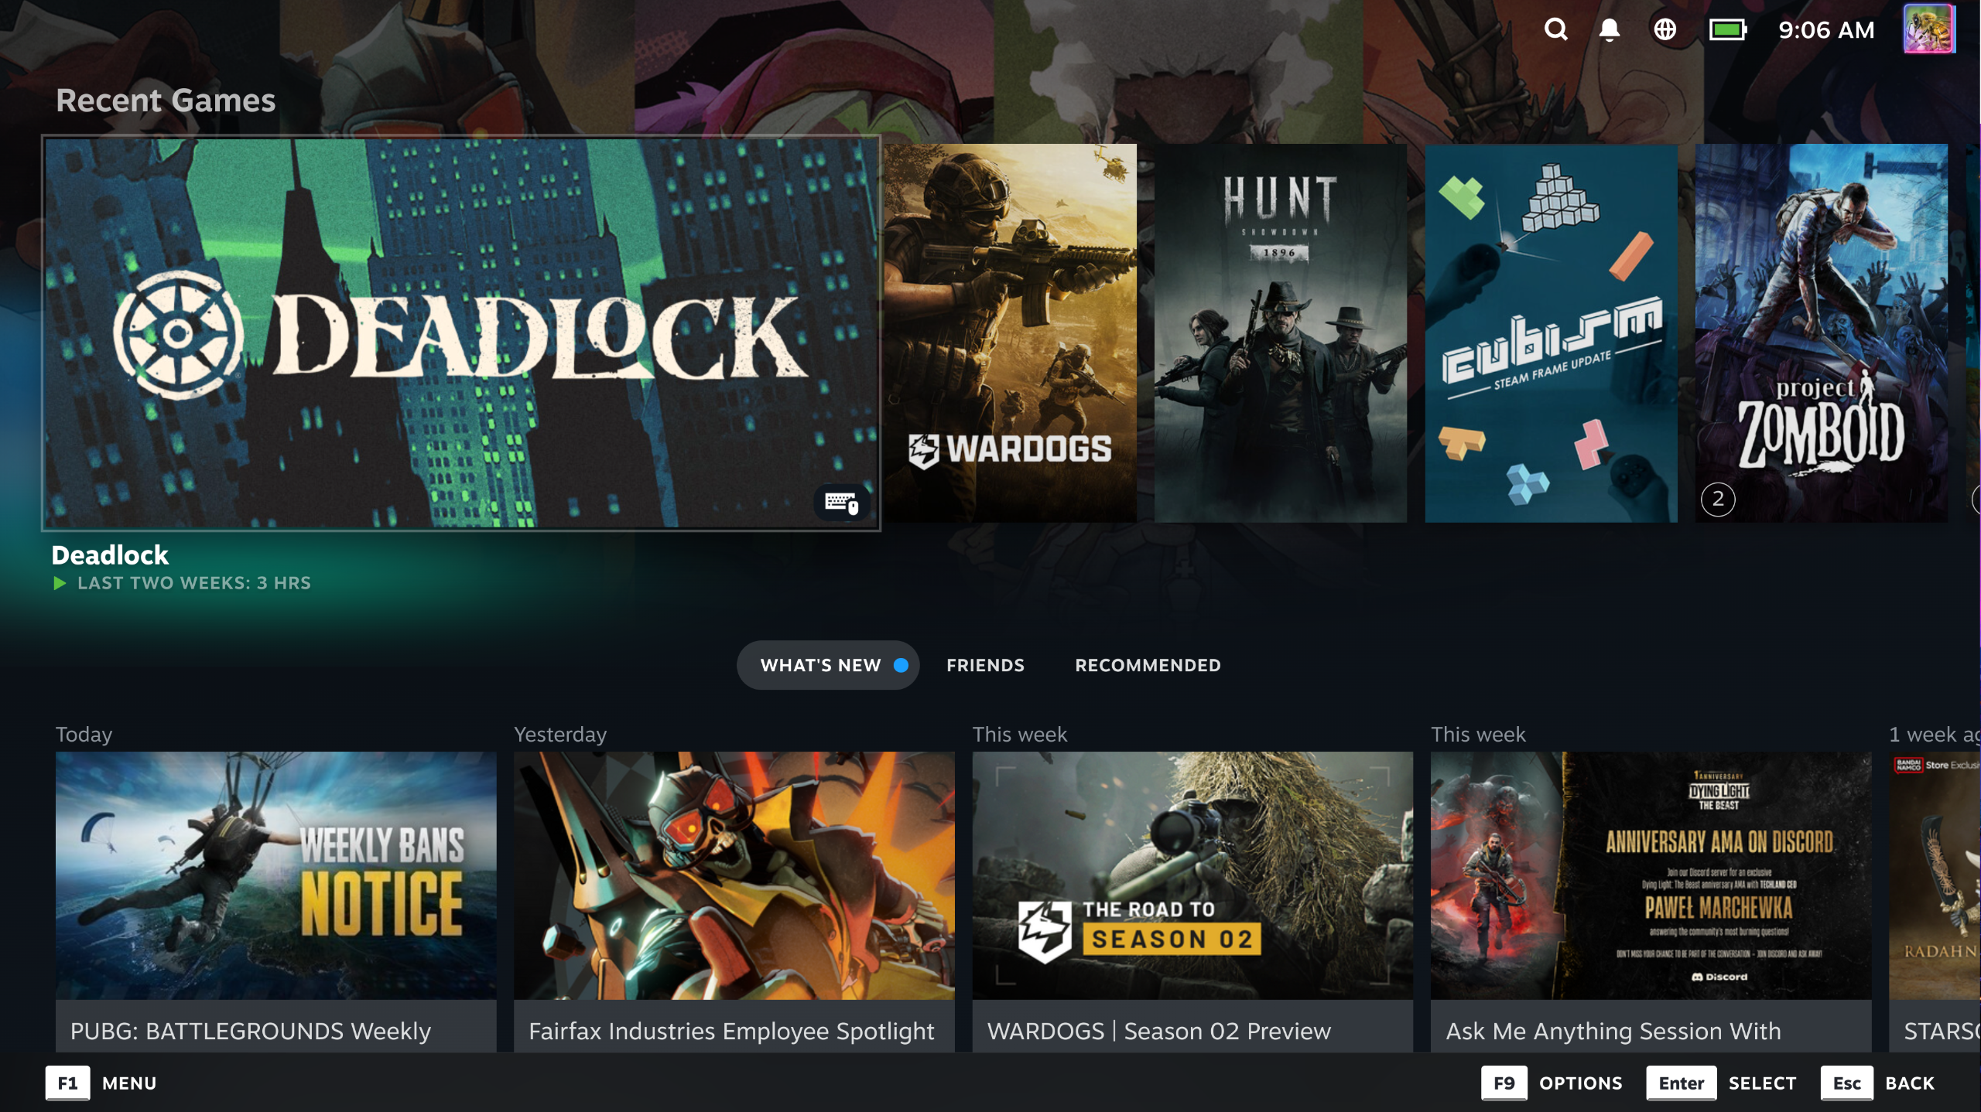Open notifications bell icon
Viewport: 1981px width, 1112px height.
1610,30
